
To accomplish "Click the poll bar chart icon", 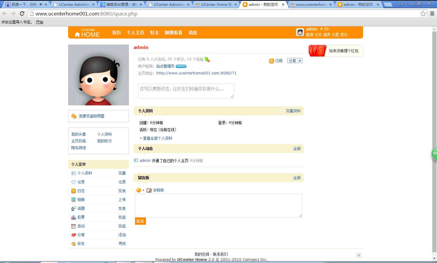I will [x=73, y=217].
